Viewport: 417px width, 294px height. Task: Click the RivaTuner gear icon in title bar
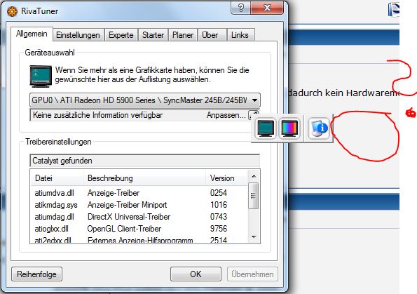point(12,11)
